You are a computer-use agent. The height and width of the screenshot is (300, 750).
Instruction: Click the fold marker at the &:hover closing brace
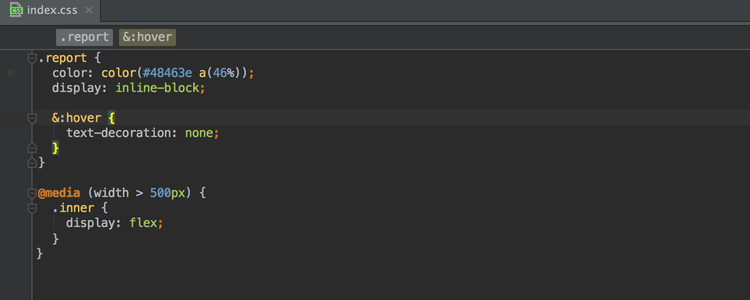(31, 147)
